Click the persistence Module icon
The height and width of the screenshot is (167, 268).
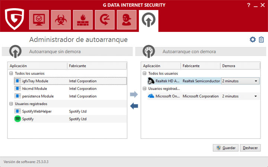(17, 96)
